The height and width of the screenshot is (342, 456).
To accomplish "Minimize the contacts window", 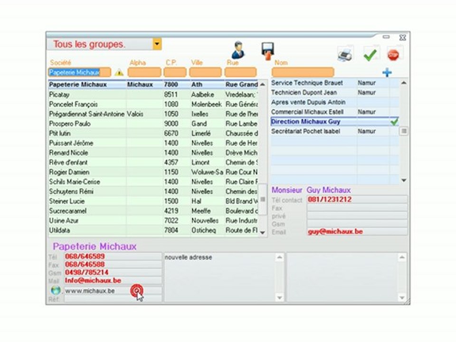I will 386,37.
